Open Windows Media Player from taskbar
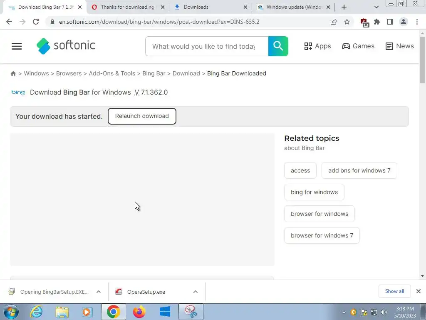This screenshot has width=426, height=320. [87, 312]
